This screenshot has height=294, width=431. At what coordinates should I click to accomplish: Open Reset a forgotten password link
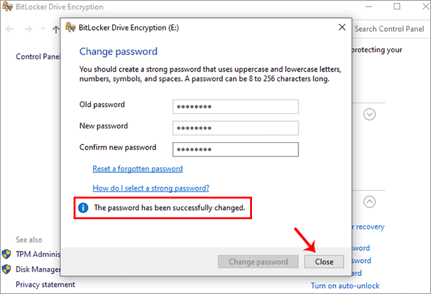point(137,169)
